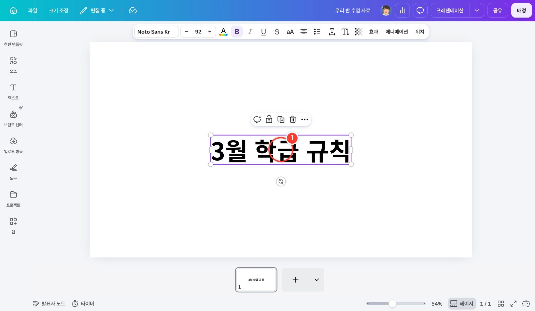Open the transparency checkerboard control
The image size is (535, 311).
pyautogui.click(x=358, y=31)
